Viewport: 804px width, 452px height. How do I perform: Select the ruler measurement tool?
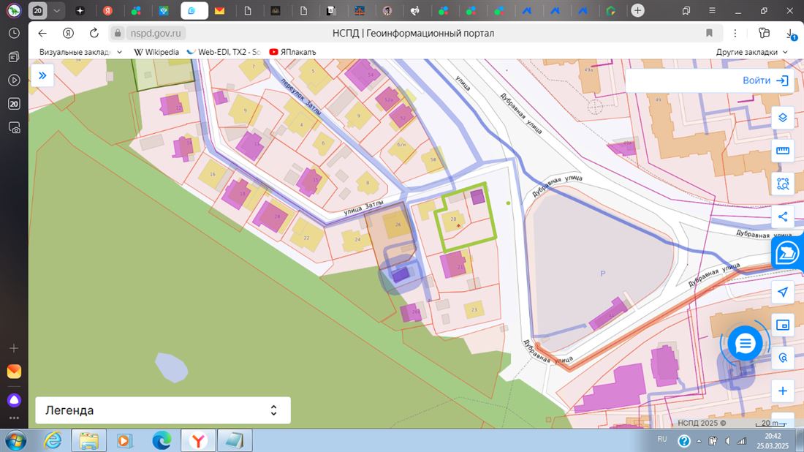pyautogui.click(x=783, y=151)
